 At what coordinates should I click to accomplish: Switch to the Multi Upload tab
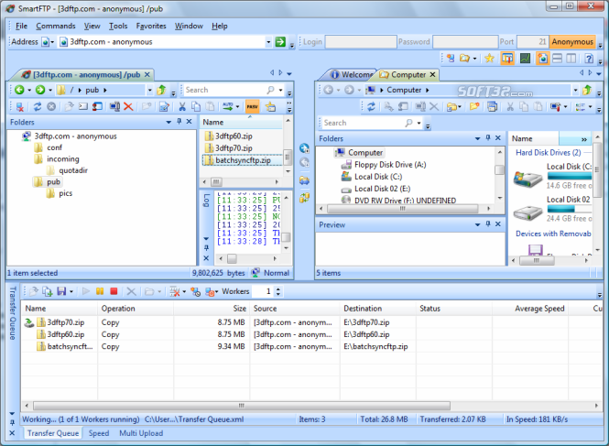pyautogui.click(x=141, y=433)
